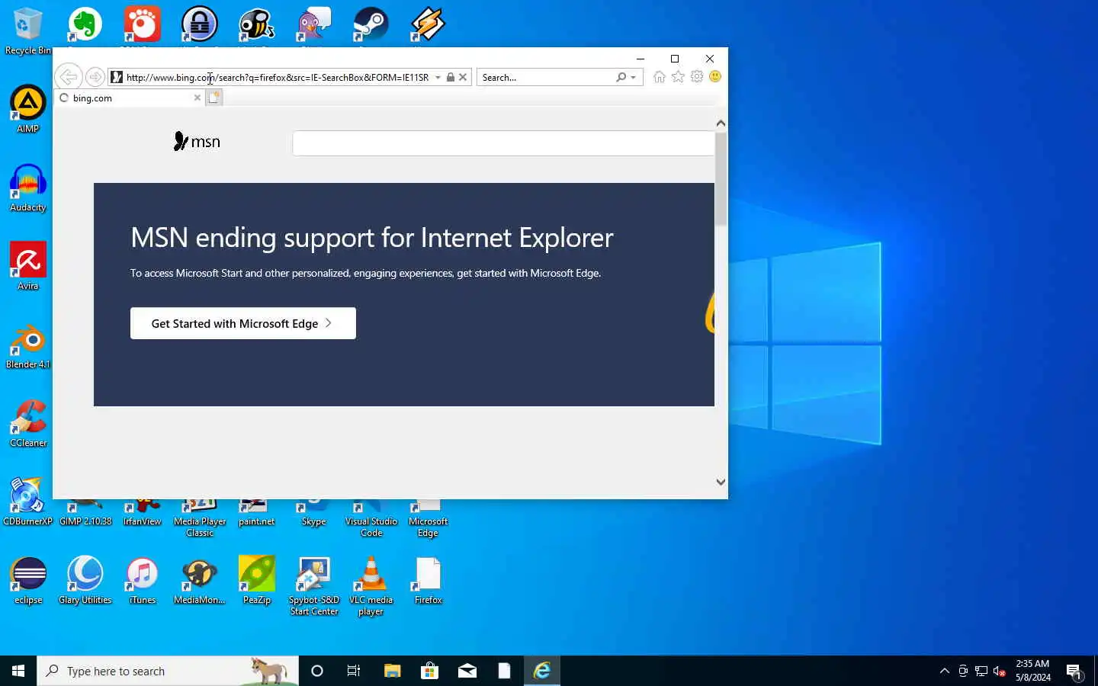Expand the address bar autocomplete dropdown arrow

[x=438, y=77]
